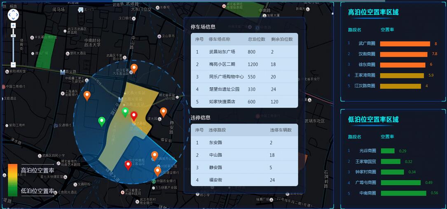
Task: Click the orange bar for 武广商圈
Action: (405, 44)
